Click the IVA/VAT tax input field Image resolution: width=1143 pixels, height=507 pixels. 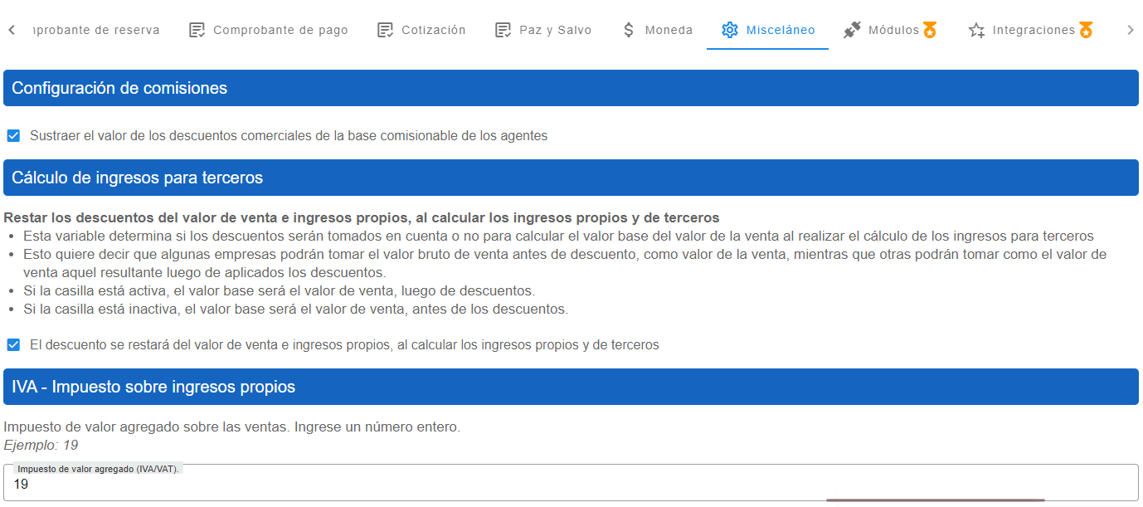click(571, 484)
